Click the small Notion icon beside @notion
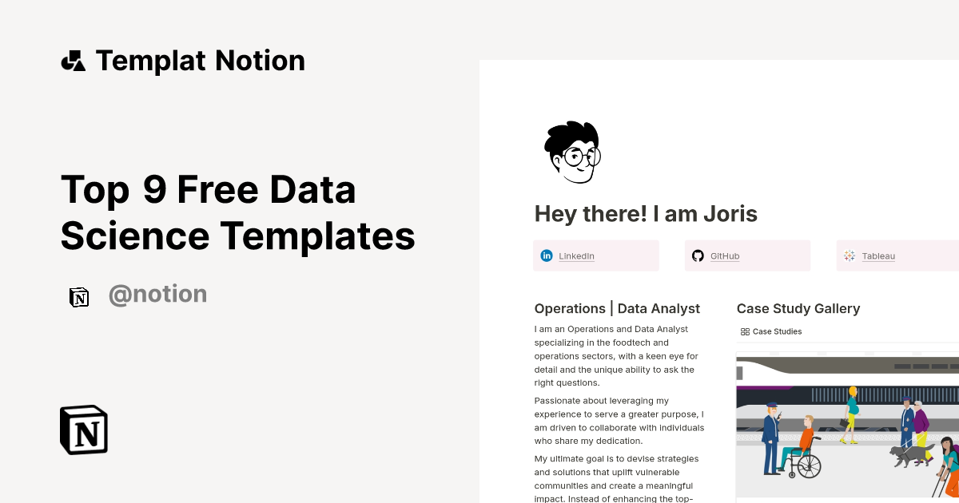Viewport: 959px width, 503px height. (79, 297)
